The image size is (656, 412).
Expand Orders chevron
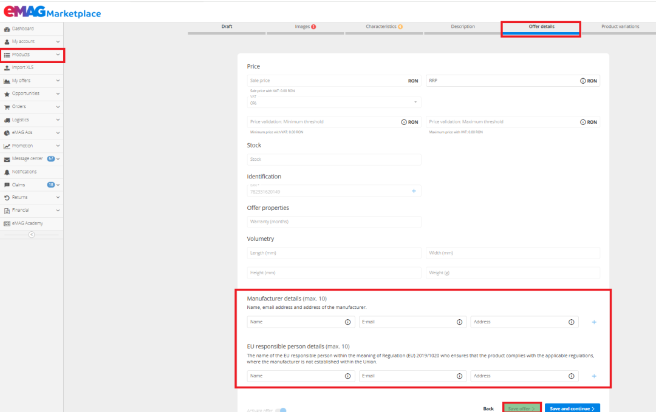coord(58,107)
